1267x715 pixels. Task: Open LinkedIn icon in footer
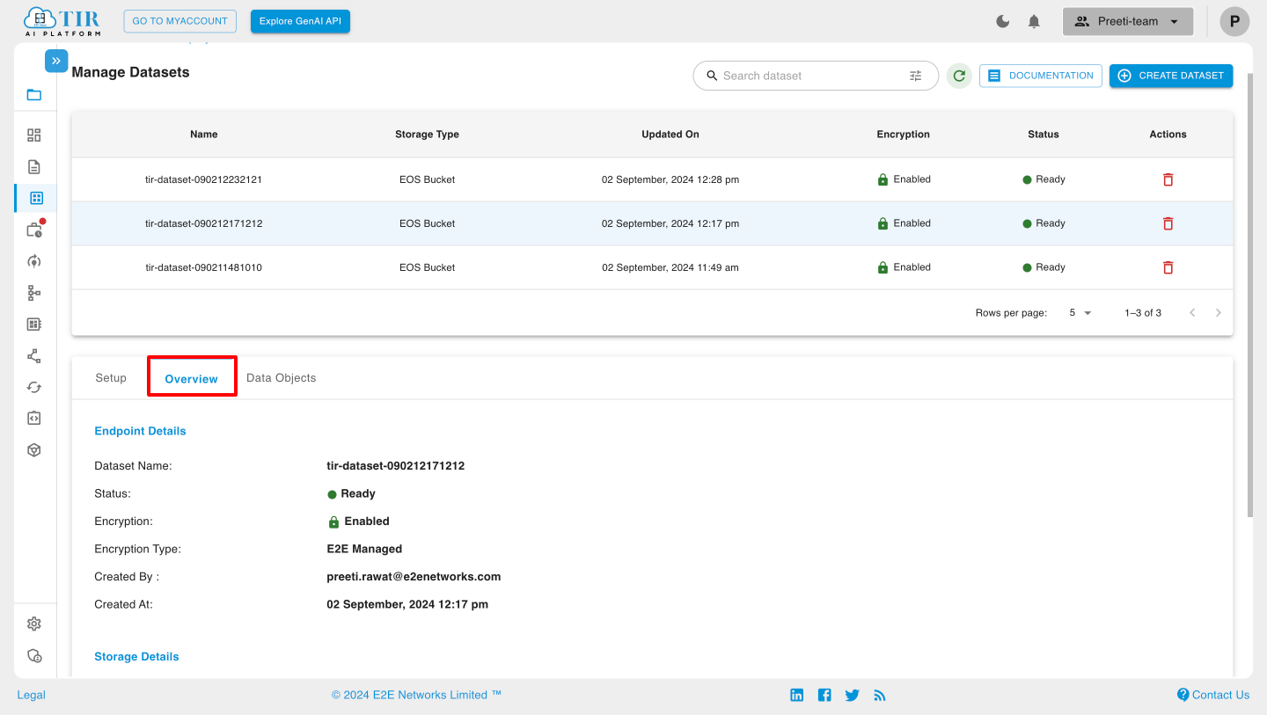797,695
